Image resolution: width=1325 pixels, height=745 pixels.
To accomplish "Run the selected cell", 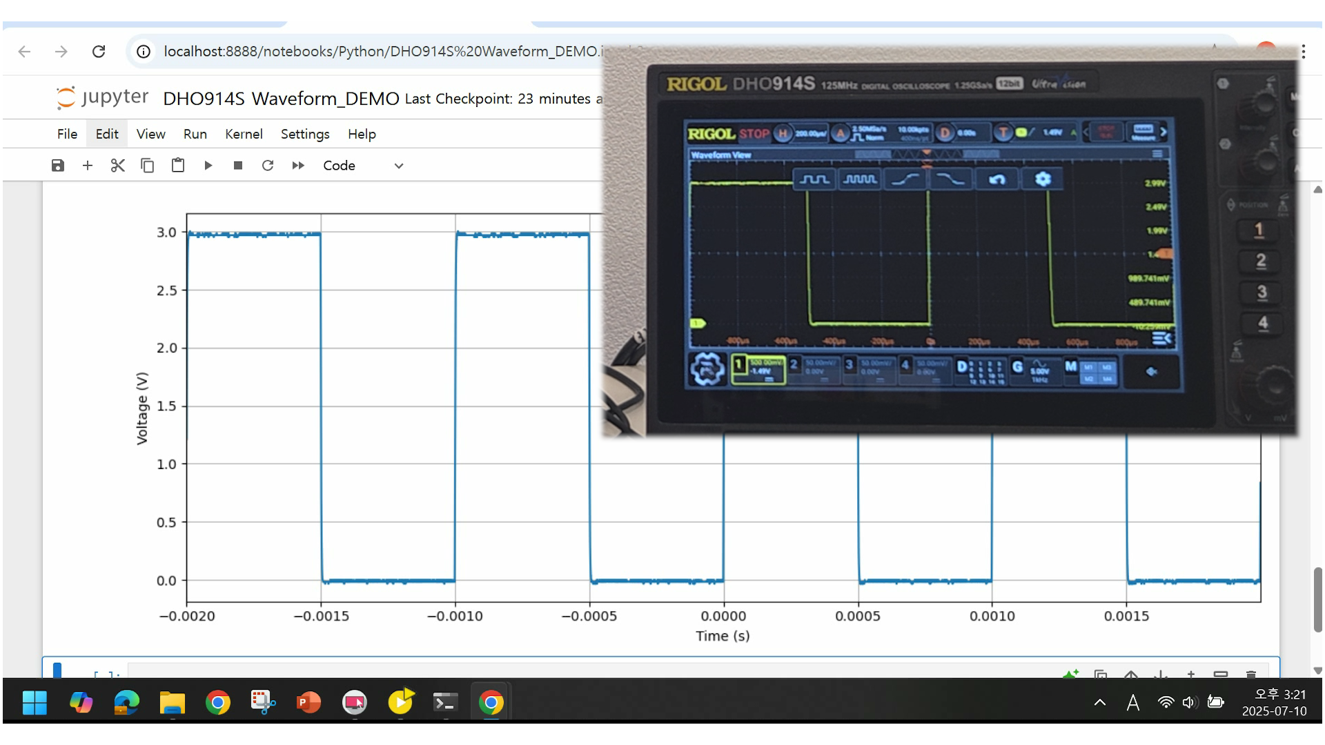I will (208, 166).
